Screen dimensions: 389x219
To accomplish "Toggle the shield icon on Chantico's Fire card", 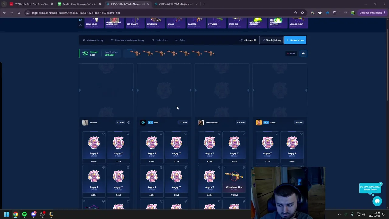I will point(243,167).
